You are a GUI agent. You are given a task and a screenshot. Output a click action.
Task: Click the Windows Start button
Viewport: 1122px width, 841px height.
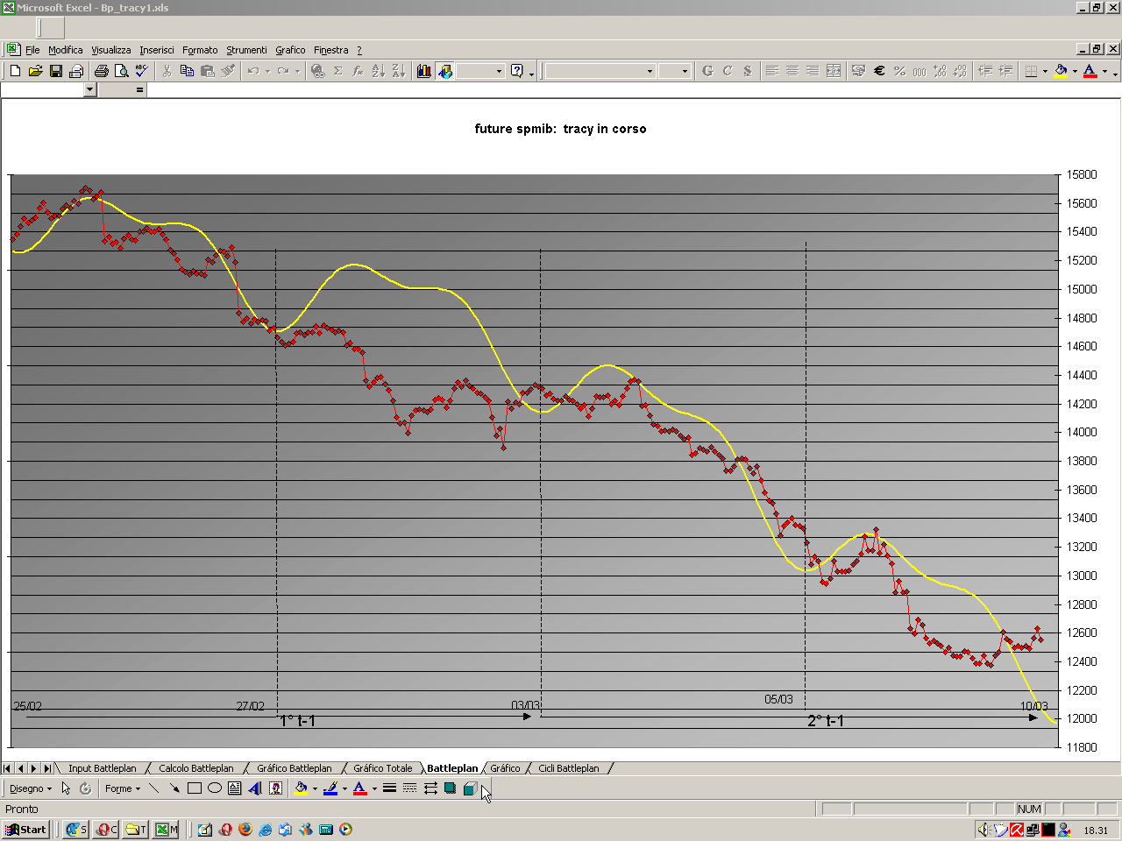(x=25, y=830)
